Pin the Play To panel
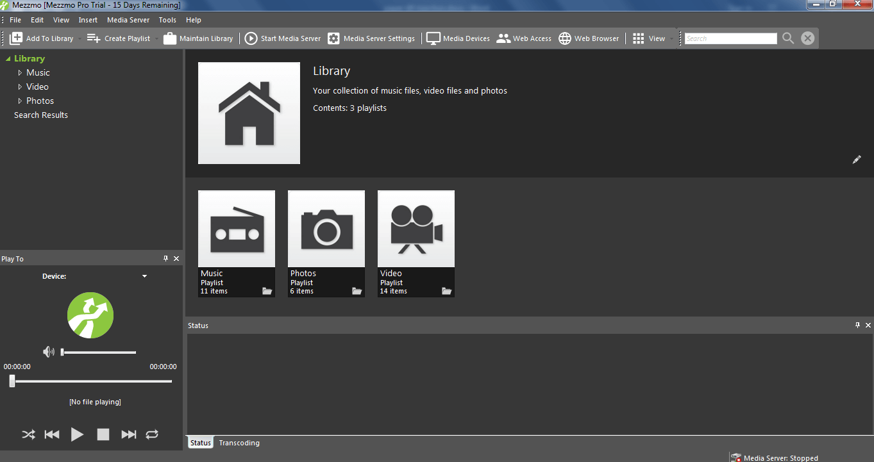 (x=165, y=258)
